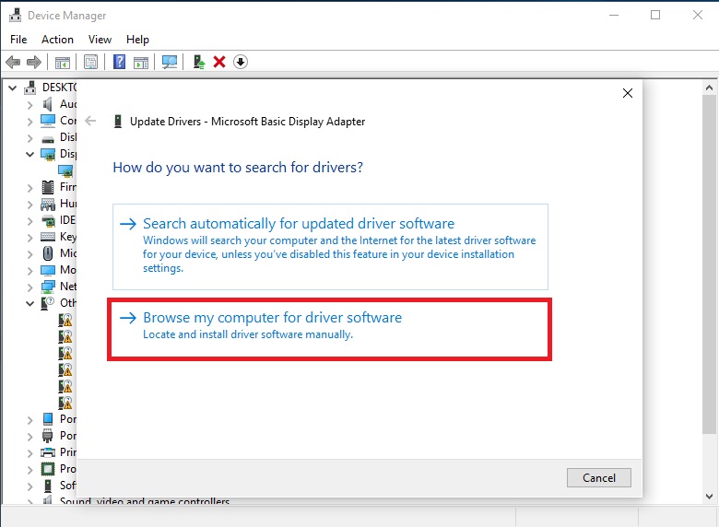The height and width of the screenshot is (527, 719).
Task: Click the blue question mark Help icon
Action: pos(119,62)
